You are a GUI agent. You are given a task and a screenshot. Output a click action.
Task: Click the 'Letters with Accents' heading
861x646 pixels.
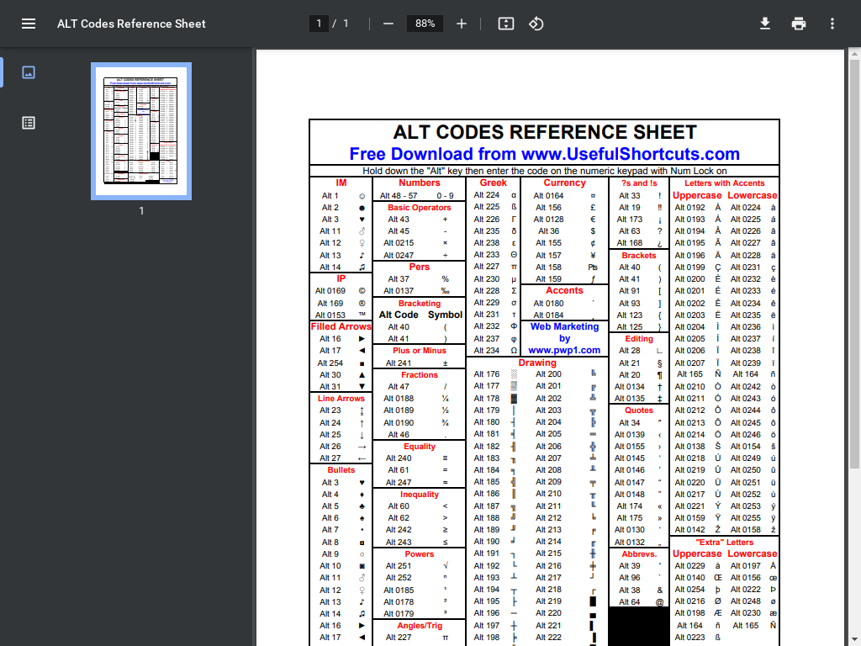[x=724, y=183]
